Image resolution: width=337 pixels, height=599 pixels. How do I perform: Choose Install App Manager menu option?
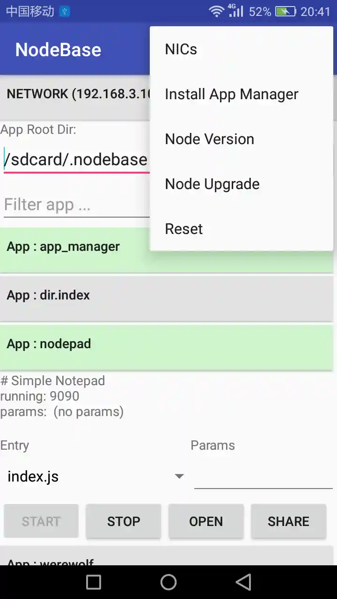(232, 94)
